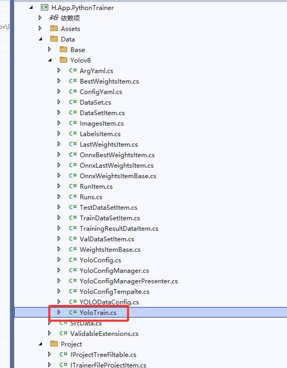Click the C# icon beside IProjectTreeFiltable.cs
This screenshot has height=368, width=287.
point(63,354)
